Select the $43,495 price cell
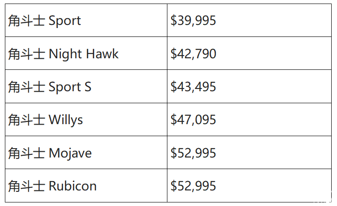The width and height of the screenshot is (337, 206). 193,87
